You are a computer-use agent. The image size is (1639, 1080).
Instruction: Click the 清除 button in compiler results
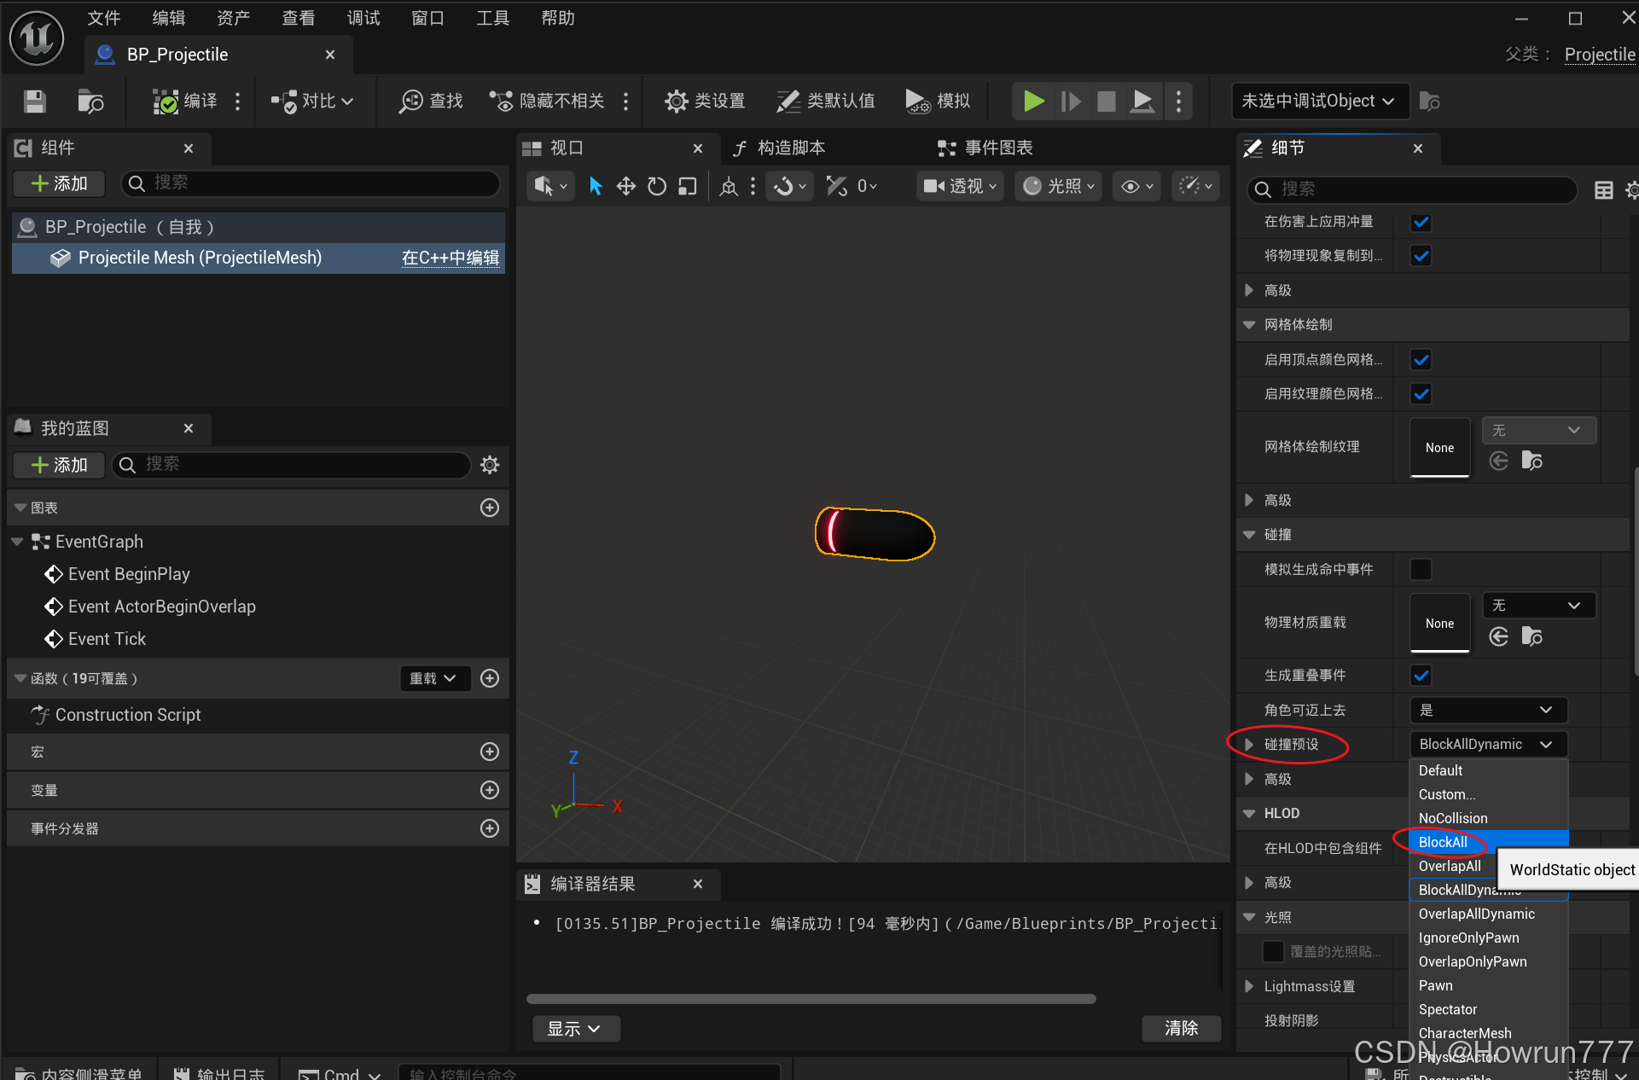(1181, 1028)
